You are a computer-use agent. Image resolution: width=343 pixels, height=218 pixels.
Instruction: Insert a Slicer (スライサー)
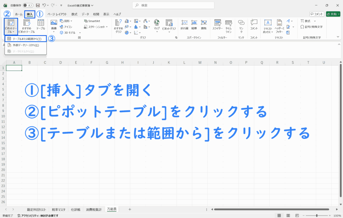(217, 25)
